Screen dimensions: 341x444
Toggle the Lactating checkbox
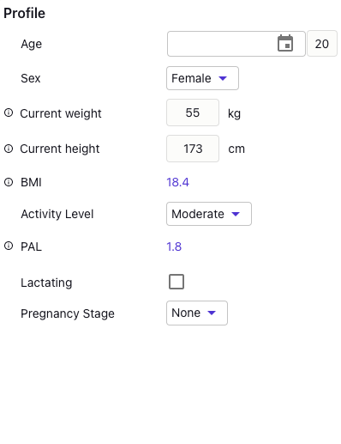point(176,282)
